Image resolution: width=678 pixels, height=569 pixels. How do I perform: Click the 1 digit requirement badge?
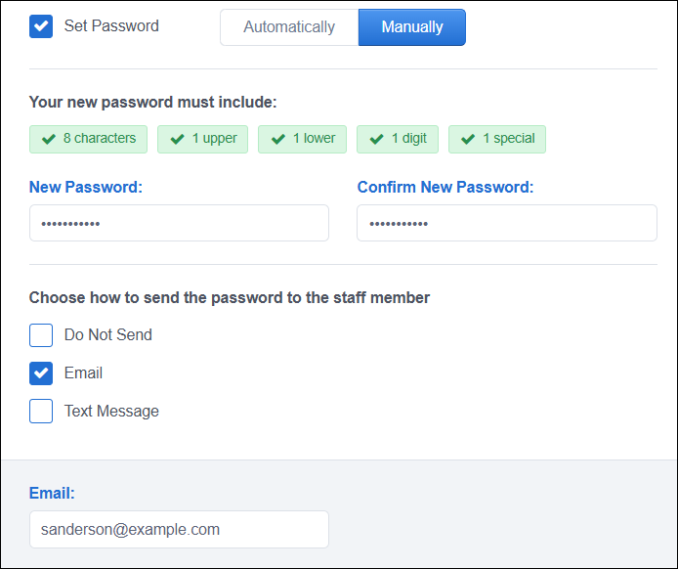pos(398,140)
